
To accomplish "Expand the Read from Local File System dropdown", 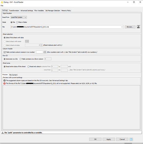I will click(19, 17).
